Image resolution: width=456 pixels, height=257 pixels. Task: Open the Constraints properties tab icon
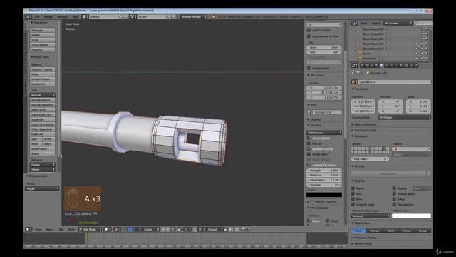386,66
